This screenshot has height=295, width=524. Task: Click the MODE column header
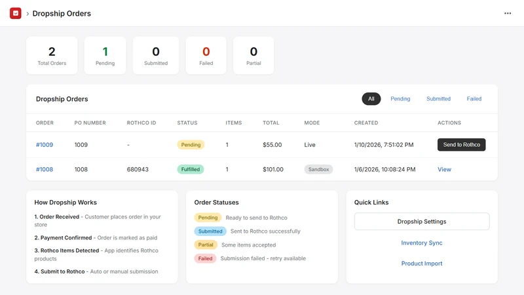(312, 123)
